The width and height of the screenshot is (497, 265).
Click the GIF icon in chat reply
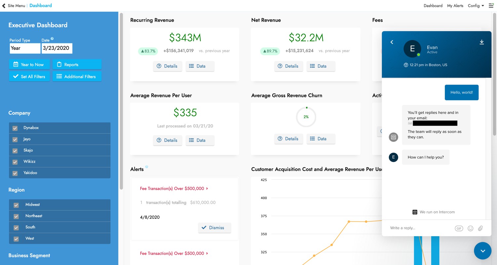click(459, 228)
